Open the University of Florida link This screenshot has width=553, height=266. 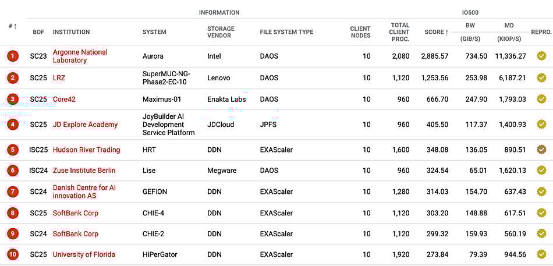[84, 254]
